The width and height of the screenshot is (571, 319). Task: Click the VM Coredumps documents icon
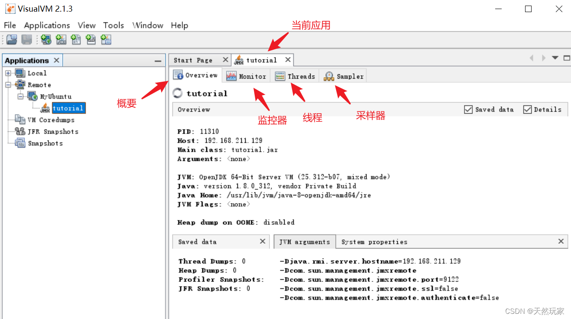click(20, 120)
